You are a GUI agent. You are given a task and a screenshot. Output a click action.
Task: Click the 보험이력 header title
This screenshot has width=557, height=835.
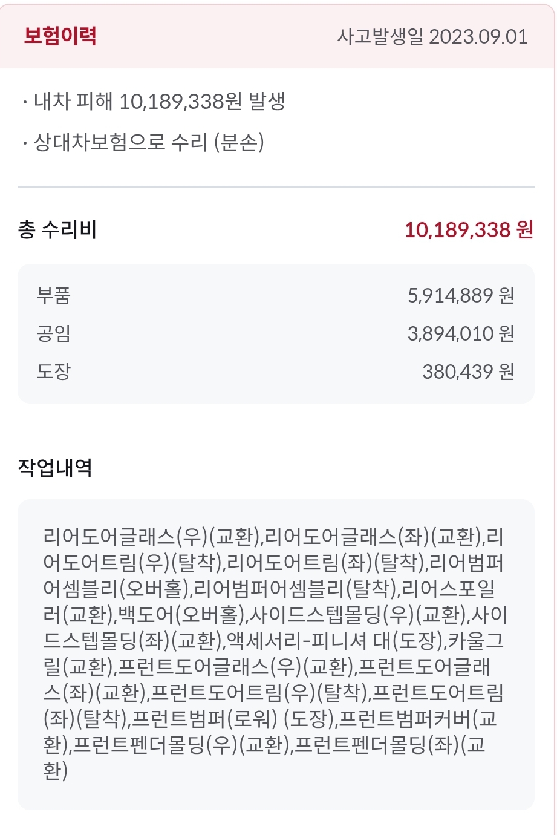(x=60, y=36)
